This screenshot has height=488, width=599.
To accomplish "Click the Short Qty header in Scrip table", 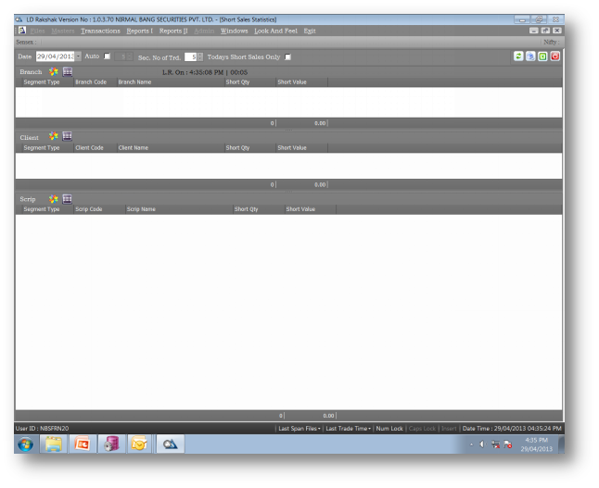I will pos(246,209).
